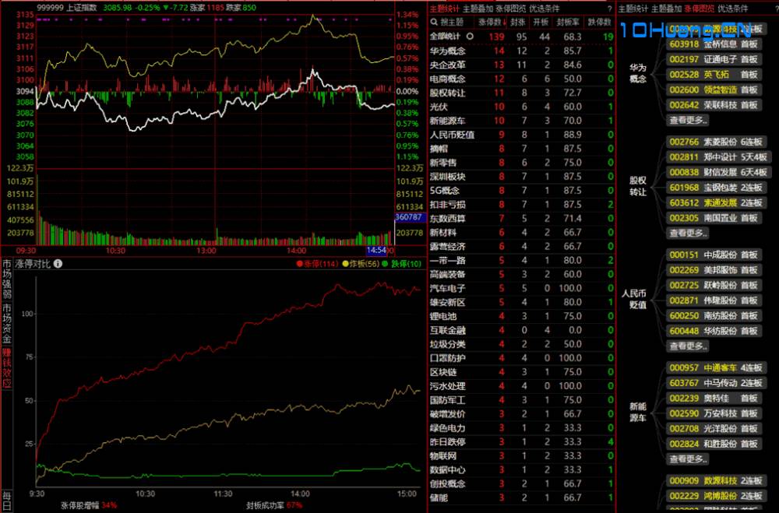
Task: Click the help question mark at far right
Action: tap(773, 9)
